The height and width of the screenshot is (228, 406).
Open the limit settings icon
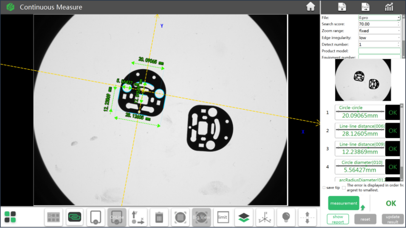point(223,217)
